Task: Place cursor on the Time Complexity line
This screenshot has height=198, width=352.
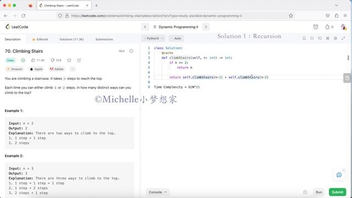Action: coord(177,87)
